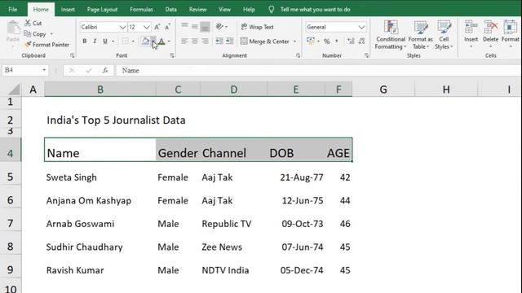Viewport: 522px width, 293px height.
Task: Expand the Underline options arrow
Action: (113, 42)
